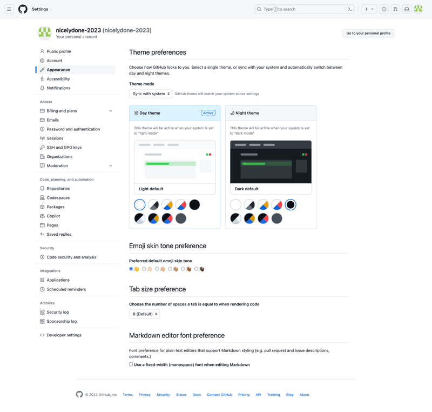This screenshot has width=432, height=412.
Task: Open the Theme mode dropdown
Action: click(x=151, y=93)
